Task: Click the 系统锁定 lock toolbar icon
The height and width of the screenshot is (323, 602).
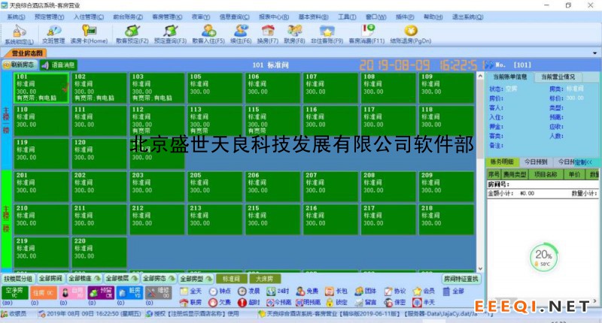Action: pos(16,32)
